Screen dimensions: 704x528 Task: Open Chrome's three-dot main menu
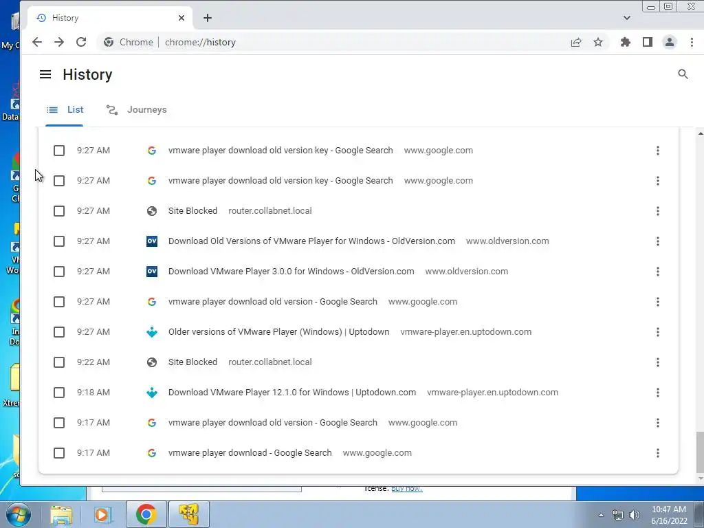pyautogui.click(x=692, y=42)
